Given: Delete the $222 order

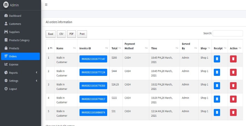Looking at the screenshot, I should click(233, 99).
